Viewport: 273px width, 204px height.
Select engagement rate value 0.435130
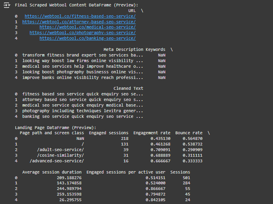pos(160,139)
